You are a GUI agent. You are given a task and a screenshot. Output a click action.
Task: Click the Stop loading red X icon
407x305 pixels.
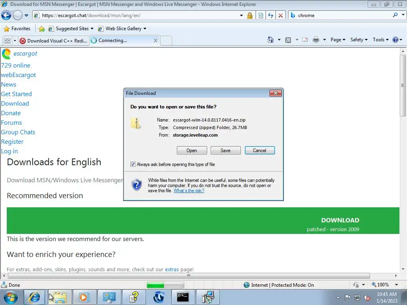click(x=281, y=15)
